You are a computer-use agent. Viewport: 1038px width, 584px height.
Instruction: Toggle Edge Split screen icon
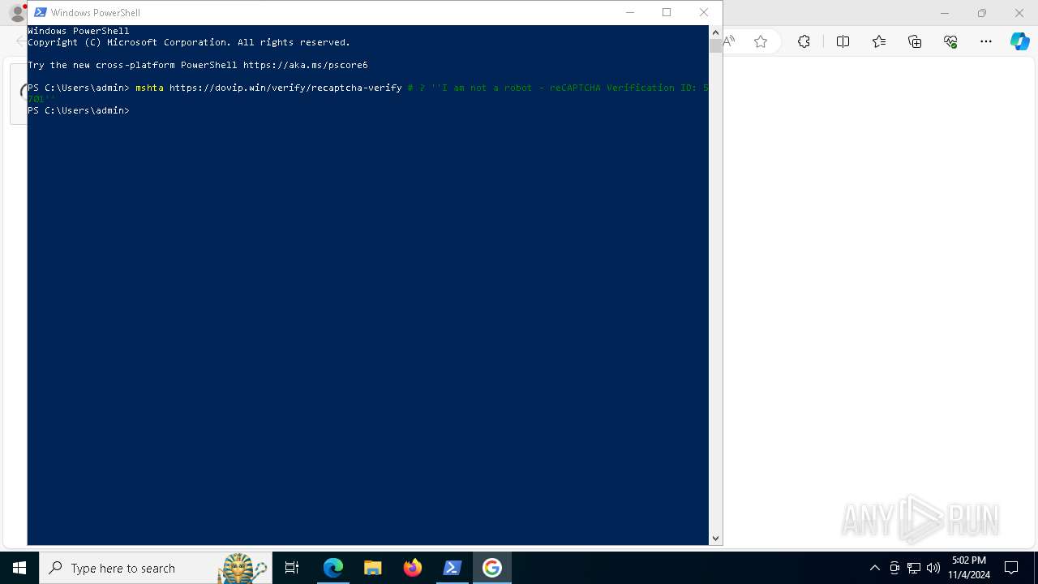[843, 41]
